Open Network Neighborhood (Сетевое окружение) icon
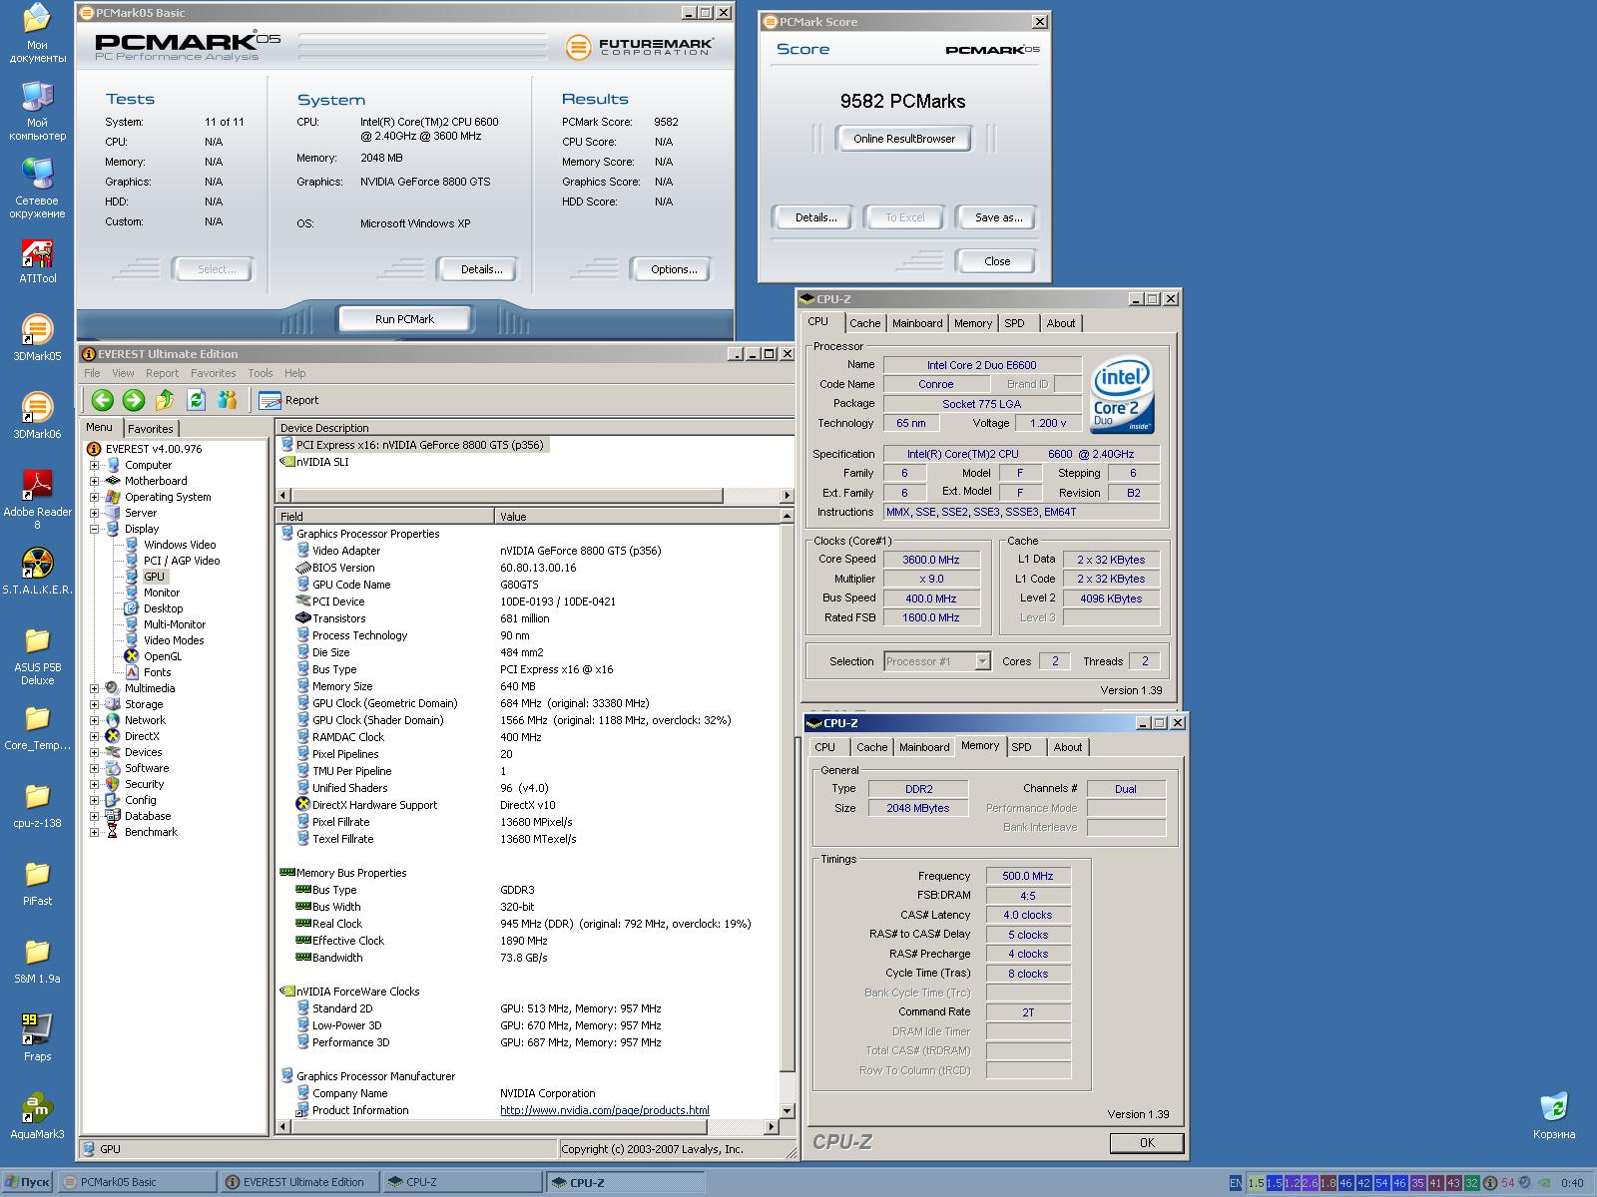1597x1197 pixels. 37,189
